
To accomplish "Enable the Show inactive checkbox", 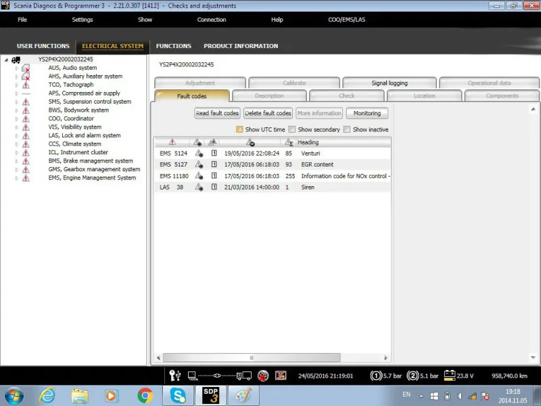I will (347, 129).
